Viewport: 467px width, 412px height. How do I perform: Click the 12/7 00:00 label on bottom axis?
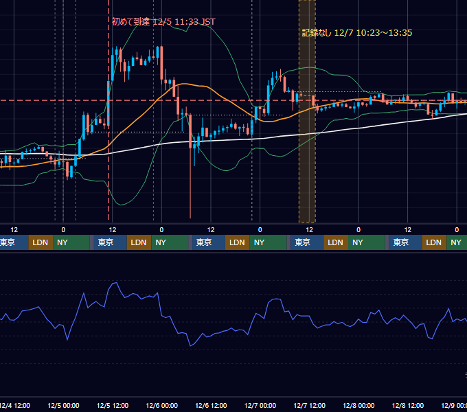260,405
